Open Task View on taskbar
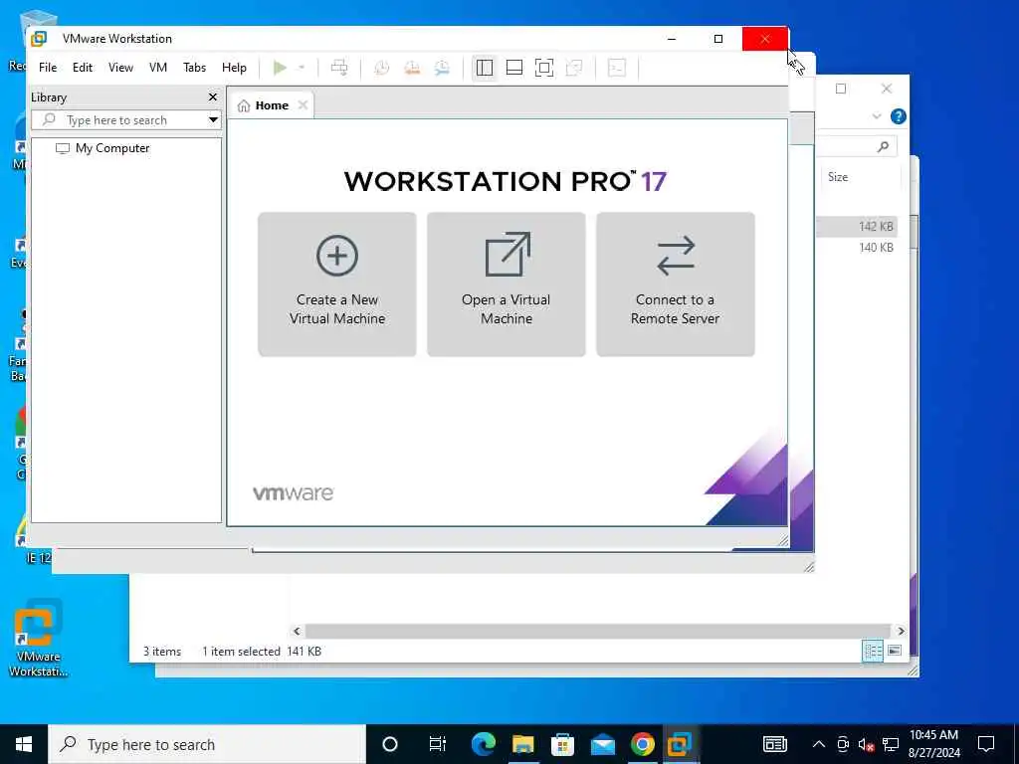1019x764 pixels. (438, 744)
